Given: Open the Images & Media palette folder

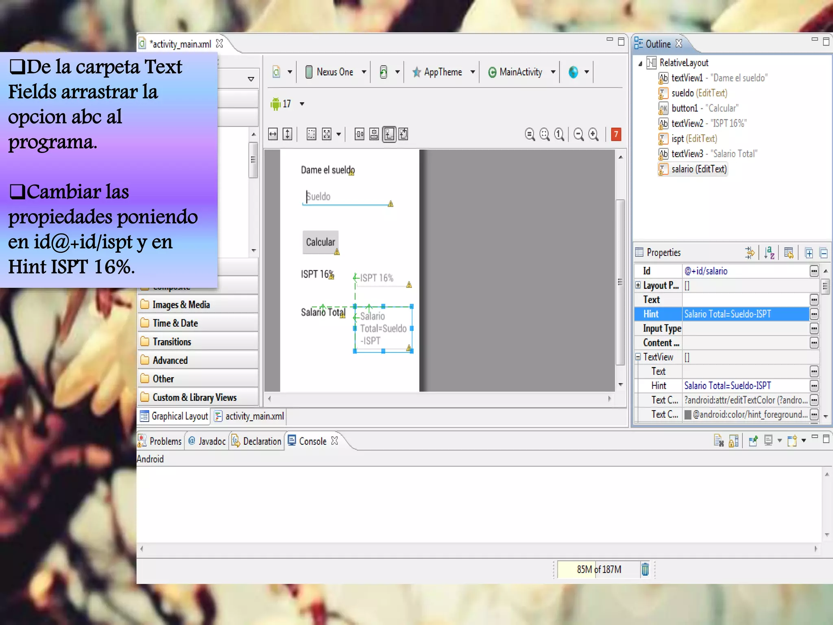Looking at the screenshot, I should (181, 305).
